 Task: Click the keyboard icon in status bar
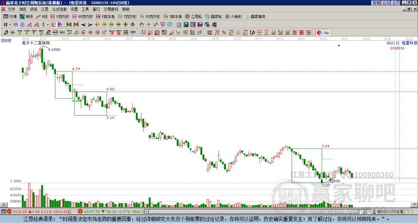[3, 212]
